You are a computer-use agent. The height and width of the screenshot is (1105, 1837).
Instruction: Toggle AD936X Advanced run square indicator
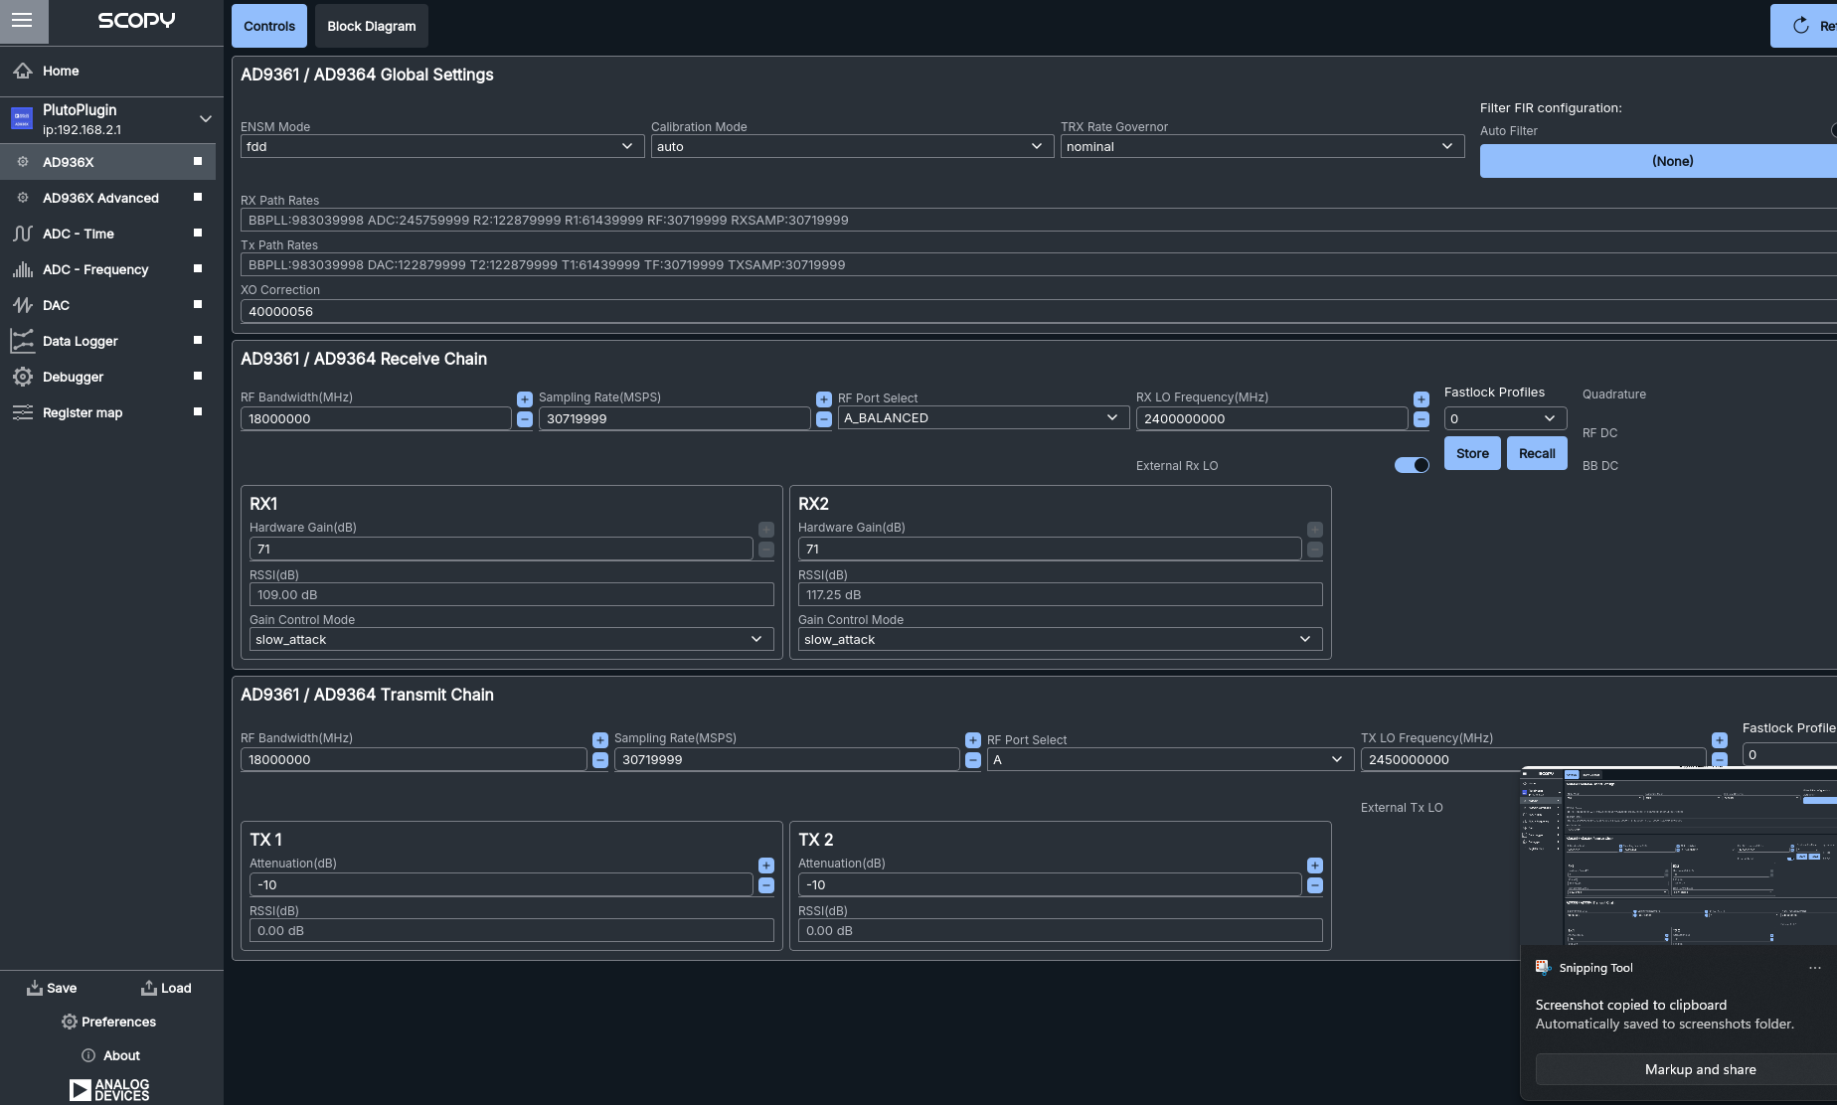click(198, 197)
